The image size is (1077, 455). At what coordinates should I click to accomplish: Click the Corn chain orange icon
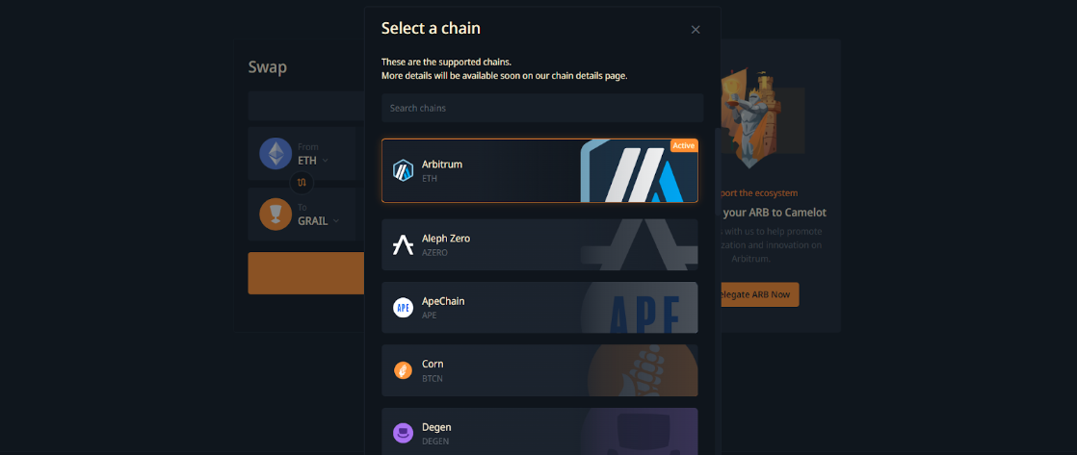403,370
